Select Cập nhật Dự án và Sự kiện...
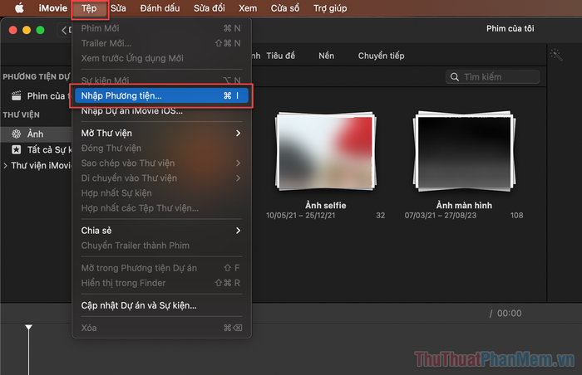582x375 pixels. point(161,305)
